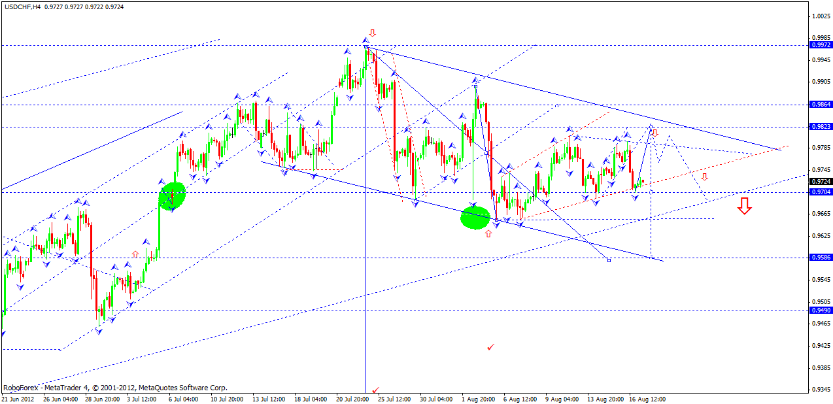Image resolution: width=833 pixels, height=404 pixels.
Task: Select the red check mark near 0.9425
Action: (x=490, y=347)
